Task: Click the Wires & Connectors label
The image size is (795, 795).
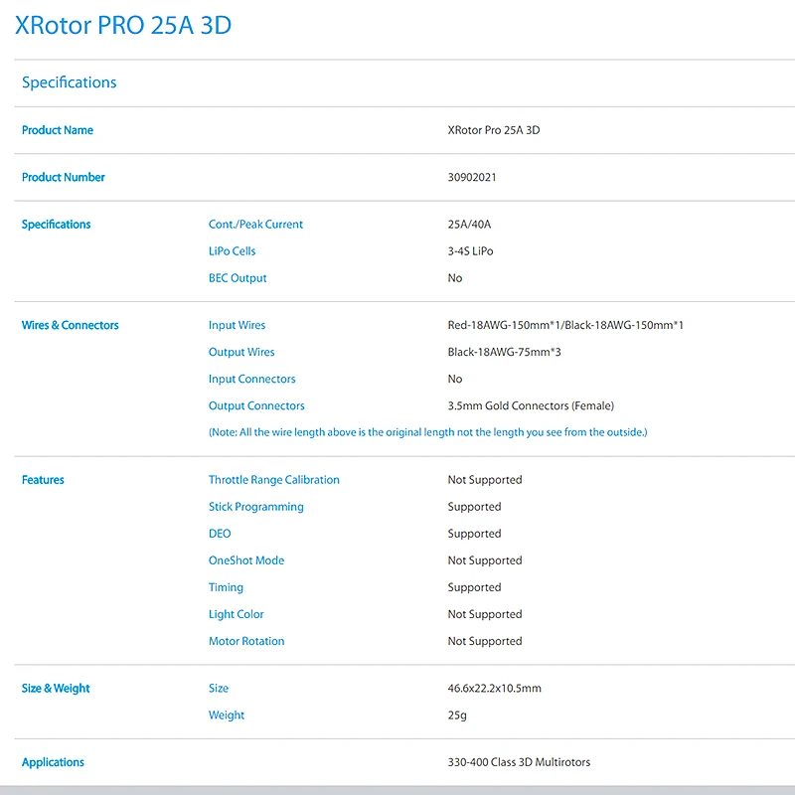Action: (x=70, y=326)
